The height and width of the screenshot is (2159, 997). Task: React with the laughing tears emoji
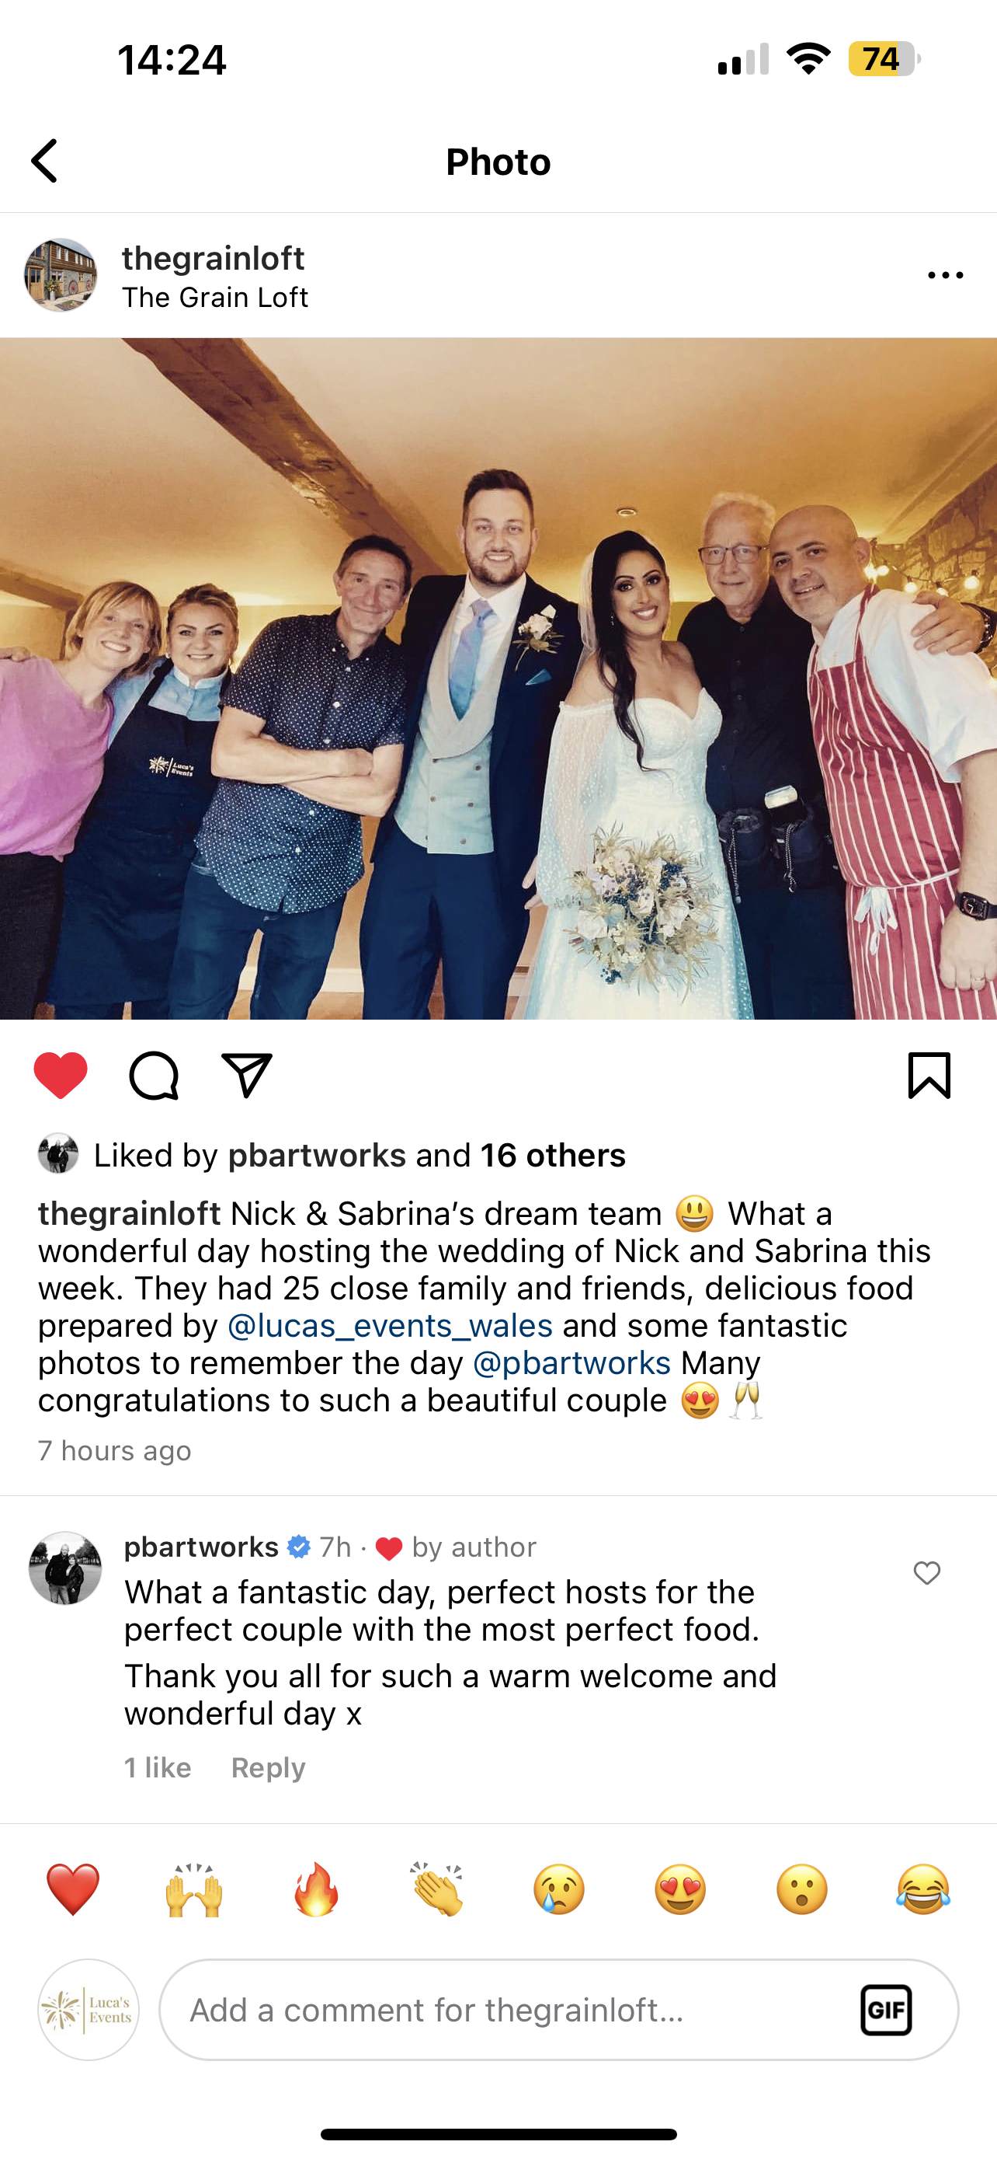(x=923, y=1889)
